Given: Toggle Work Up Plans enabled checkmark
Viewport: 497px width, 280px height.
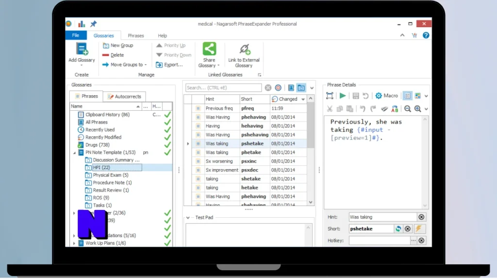Looking at the screenshot, I should [x=167, y=243].
